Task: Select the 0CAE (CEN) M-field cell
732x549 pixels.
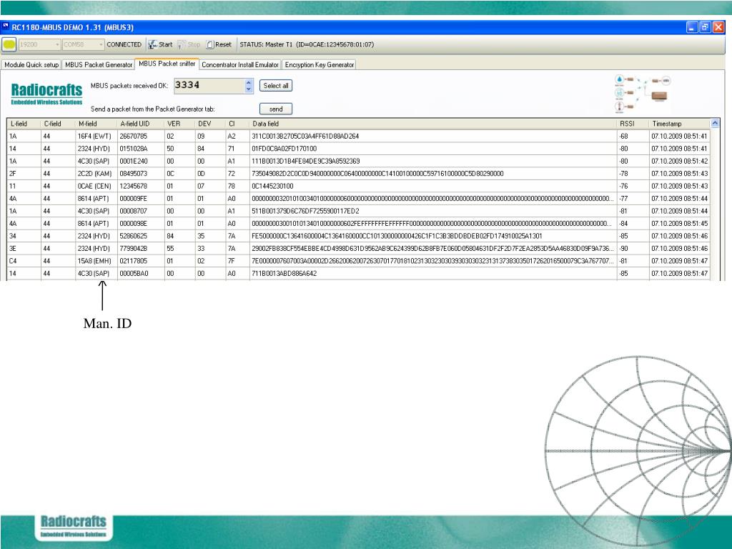Action: click(x=97, y=187)
